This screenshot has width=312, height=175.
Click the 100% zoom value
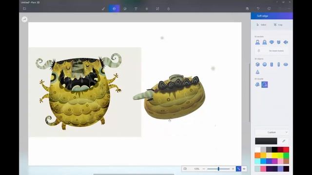(x=196, y=169)
